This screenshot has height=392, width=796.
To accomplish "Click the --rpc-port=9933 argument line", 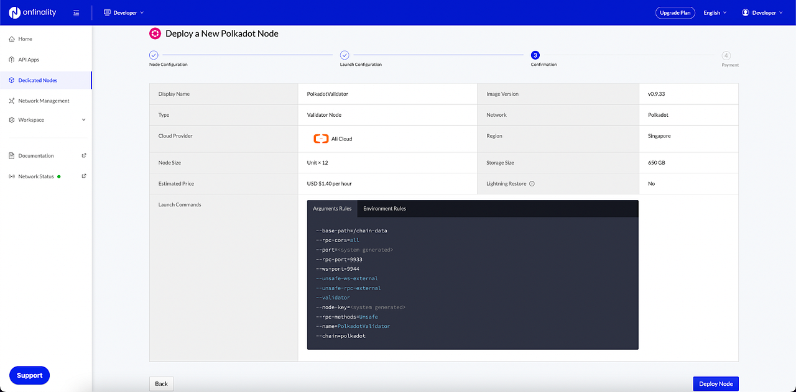I will coord(339,259).
